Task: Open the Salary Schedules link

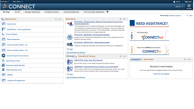Action: (13, 39)
